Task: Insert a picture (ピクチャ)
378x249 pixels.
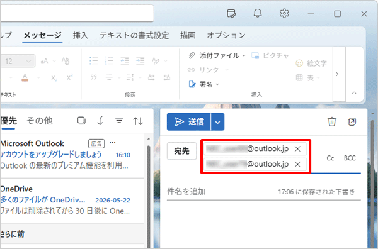Action: (270, 55)
